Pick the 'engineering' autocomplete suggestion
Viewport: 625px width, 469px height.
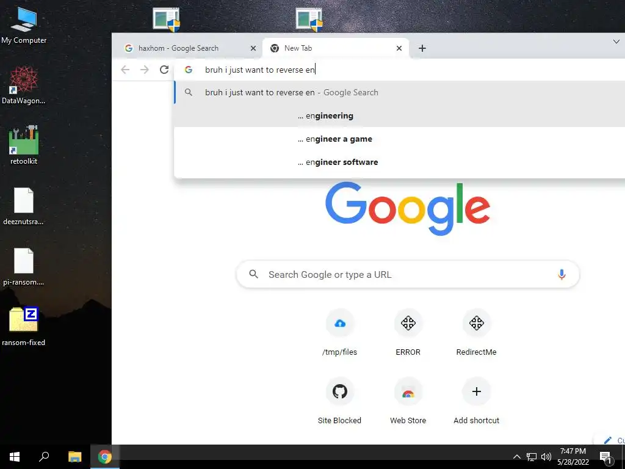pyautogui.click(x=400, y=115)
